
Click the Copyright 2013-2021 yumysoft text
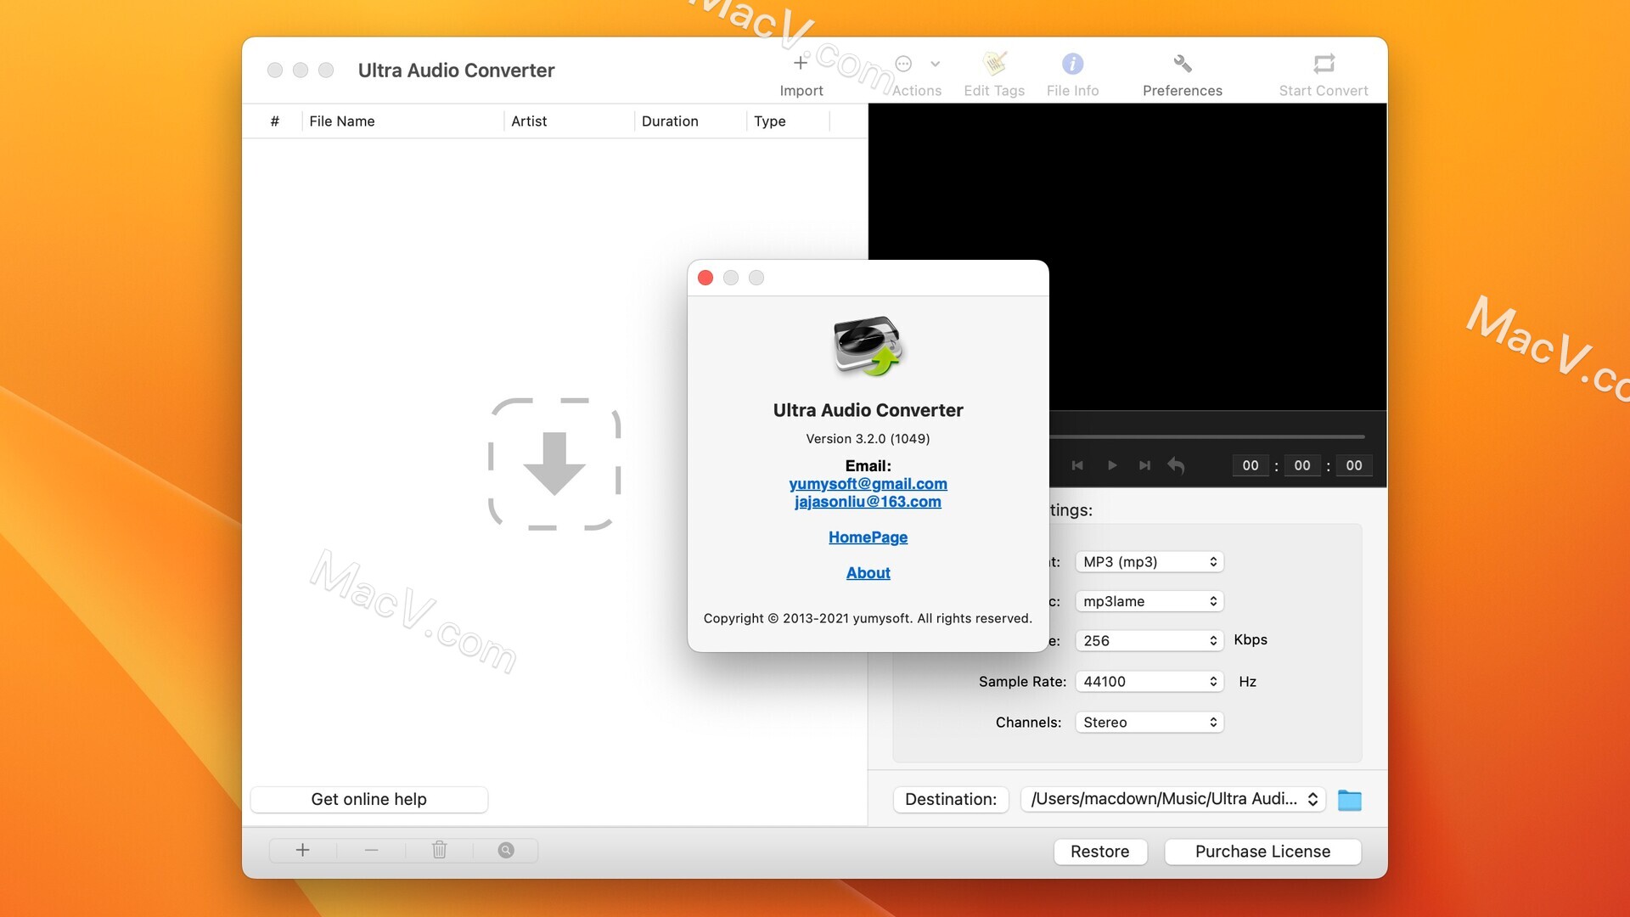868,618
